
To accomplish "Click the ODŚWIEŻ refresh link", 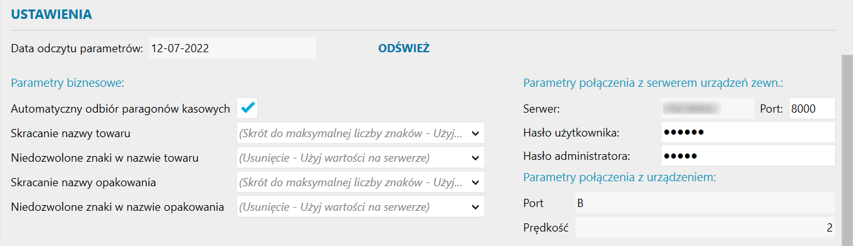I will click(x=403, y=48).
